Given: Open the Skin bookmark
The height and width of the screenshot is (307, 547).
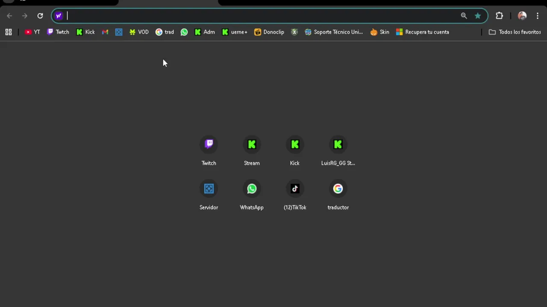Looking at the screenshot, I should pos(380,32).
